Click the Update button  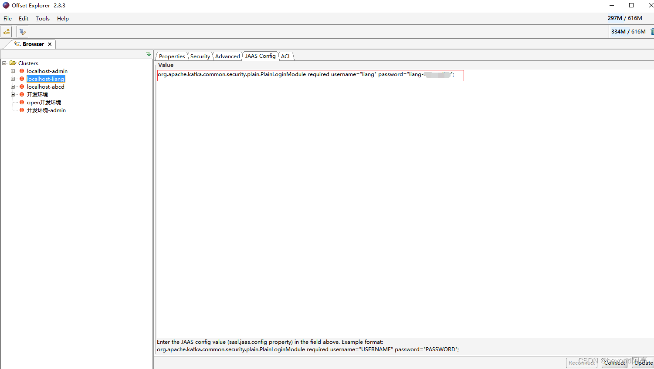[643, 362]
